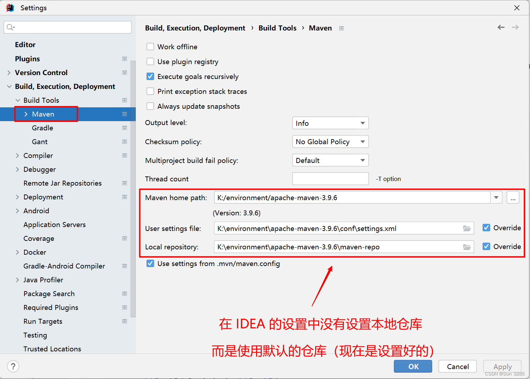This screenshot has width=530, height=379.
Task: Uncheck Execute goals recursively
Action: [150, 77]
